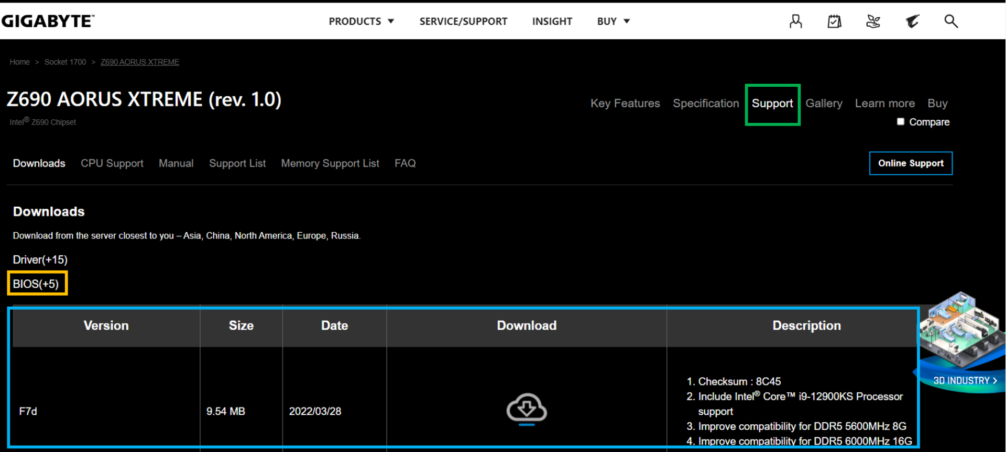The height and width of the screenshot is (452, 1006).
Task: Toggle the Compare checkbox
Action: click(x=900, y=121)
